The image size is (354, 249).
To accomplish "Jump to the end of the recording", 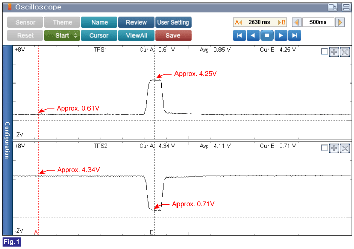I will coord(295,36).
